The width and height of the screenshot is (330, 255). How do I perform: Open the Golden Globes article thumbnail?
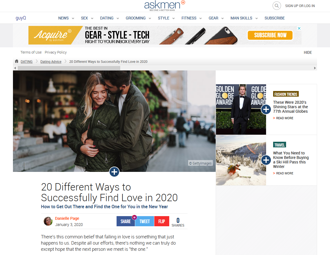(x=241, y=109)
